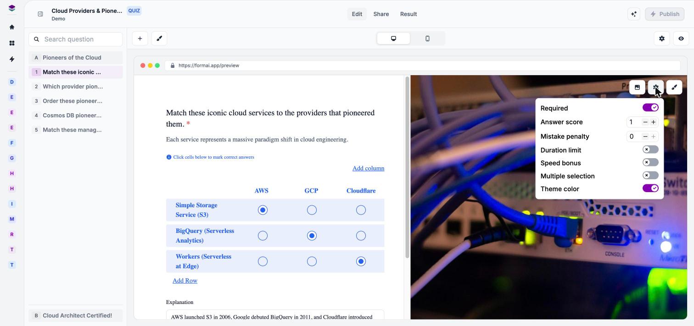Open workspace M in the sidebar
The width and height of the screenshot is (694, 326).
pos(12,219)
